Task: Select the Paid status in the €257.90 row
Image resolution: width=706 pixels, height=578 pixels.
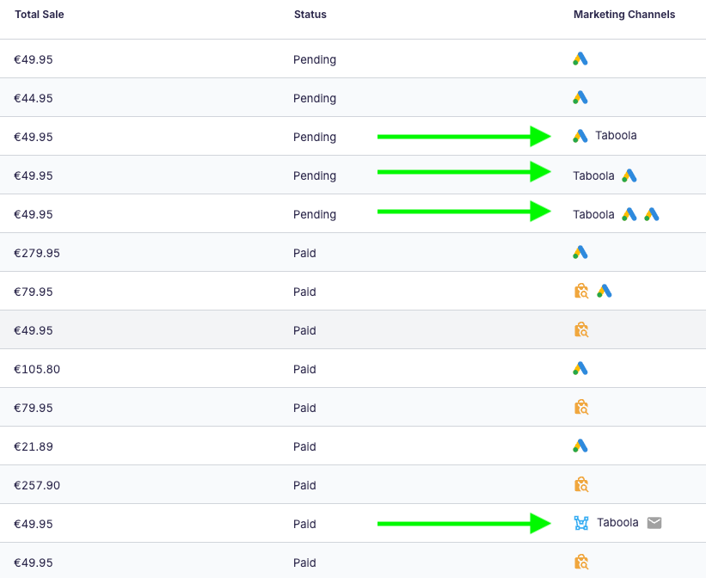Action: [x=304, y=486]
